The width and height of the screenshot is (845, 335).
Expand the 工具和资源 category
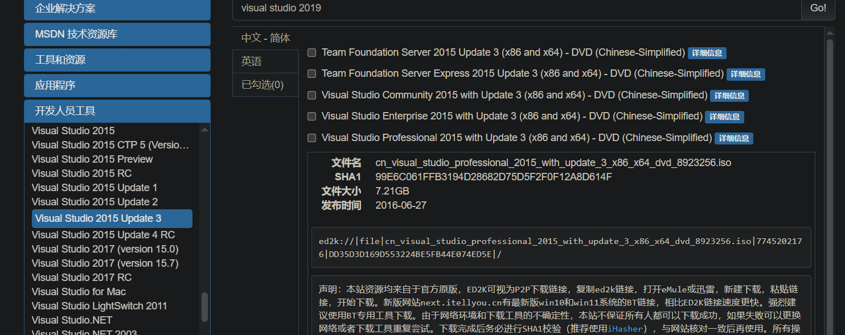click(117, 60)
